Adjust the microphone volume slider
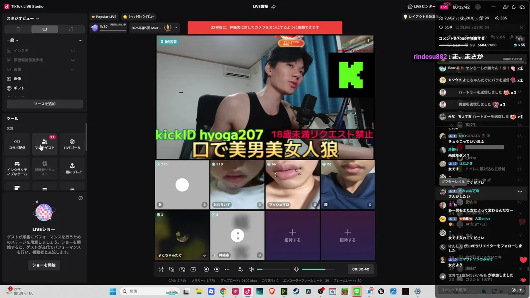 point(319,269)
